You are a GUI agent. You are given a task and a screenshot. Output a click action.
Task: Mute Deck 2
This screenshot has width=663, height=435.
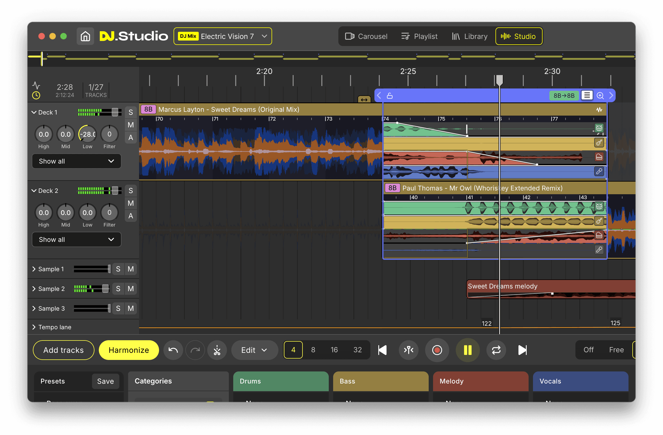[x=131, y=203]
